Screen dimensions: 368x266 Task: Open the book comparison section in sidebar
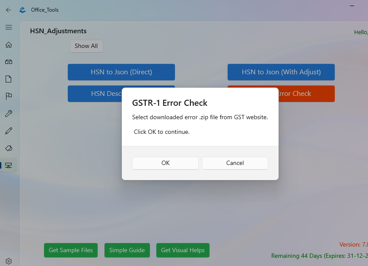pos(8,62)
